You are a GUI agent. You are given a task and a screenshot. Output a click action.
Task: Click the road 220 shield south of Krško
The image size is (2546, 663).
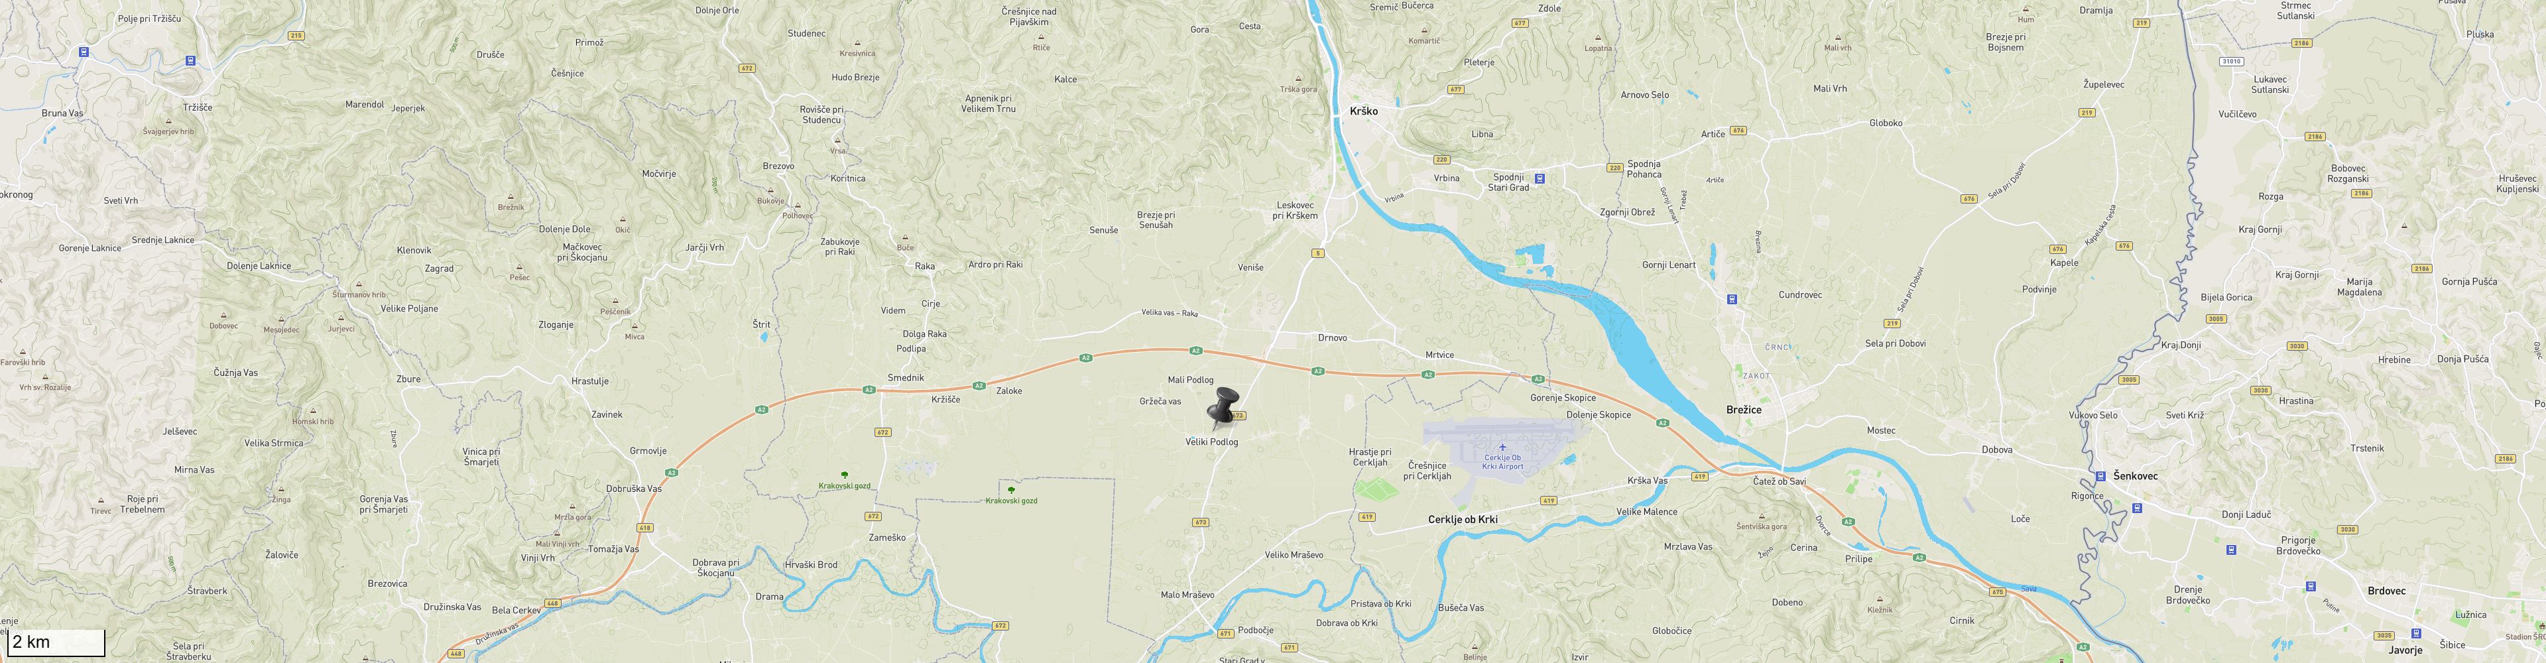tap(1442, 159)
